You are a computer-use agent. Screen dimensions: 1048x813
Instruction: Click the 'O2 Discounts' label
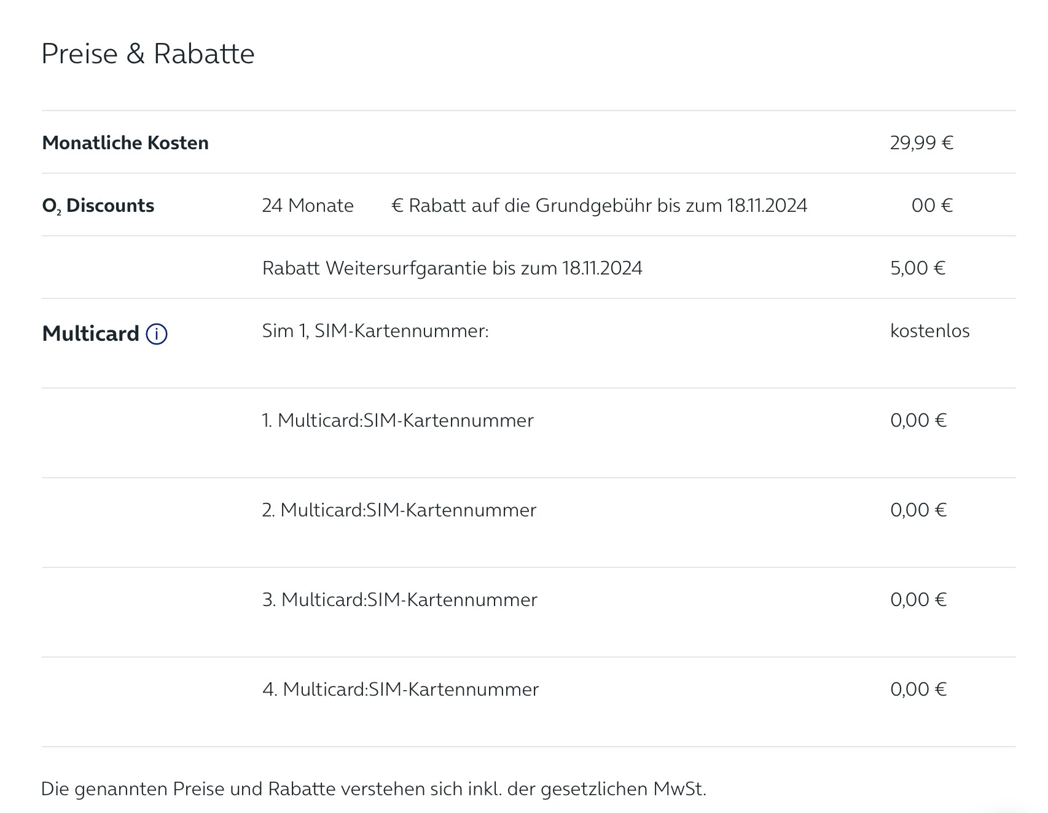98,206
